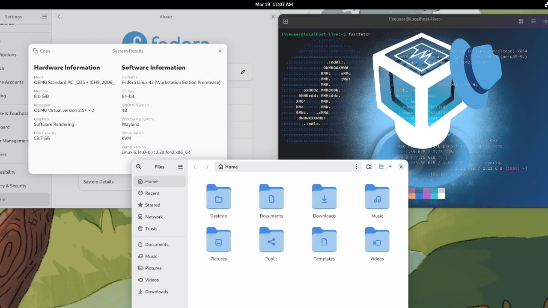Click the edit pencil in the About page
This screenshot has height=308, width=548.
coord(243,72)
